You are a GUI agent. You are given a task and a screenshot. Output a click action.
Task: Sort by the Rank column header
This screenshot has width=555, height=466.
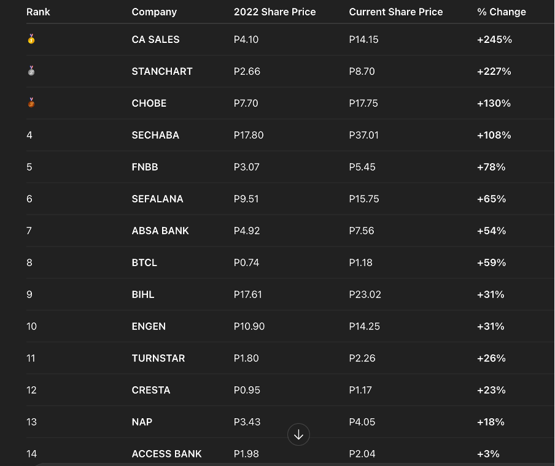coord(38,12)
